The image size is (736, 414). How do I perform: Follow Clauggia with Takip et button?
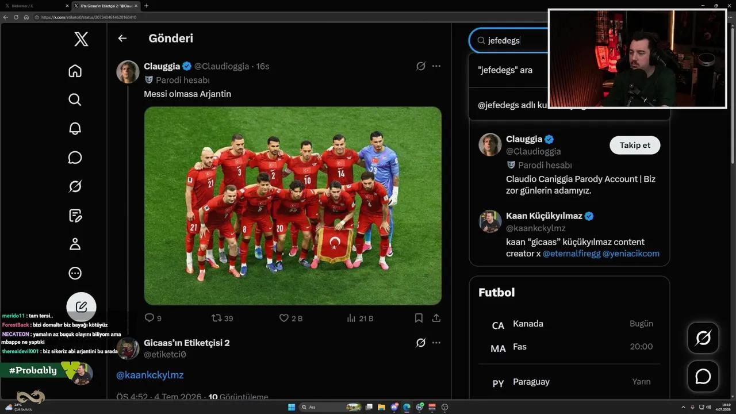tap(635, 145)
